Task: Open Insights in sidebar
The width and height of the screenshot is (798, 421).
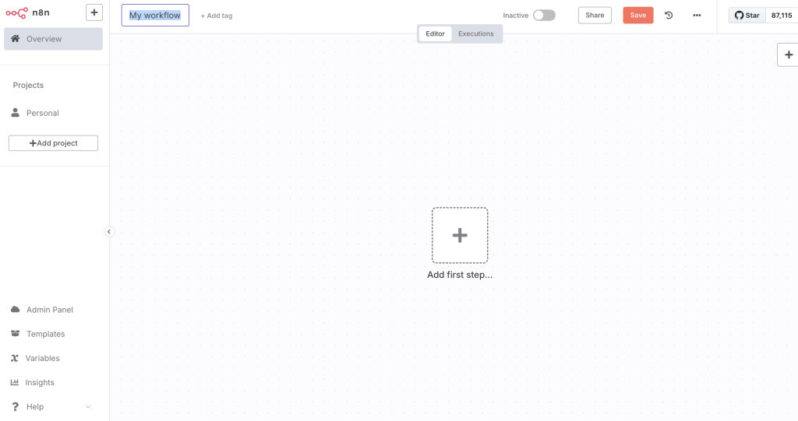Action: pos(39,382)
